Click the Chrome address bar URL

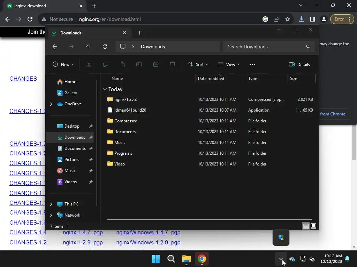point(110,19)
